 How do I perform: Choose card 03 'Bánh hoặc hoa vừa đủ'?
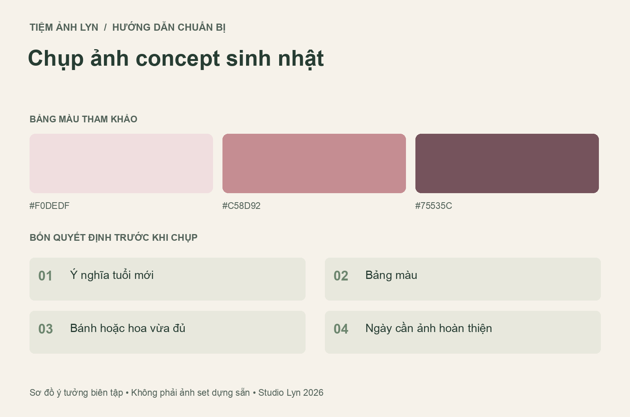click(167, 332)
